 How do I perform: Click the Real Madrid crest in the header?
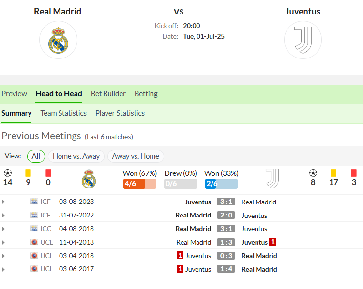[x=59, y=40]
